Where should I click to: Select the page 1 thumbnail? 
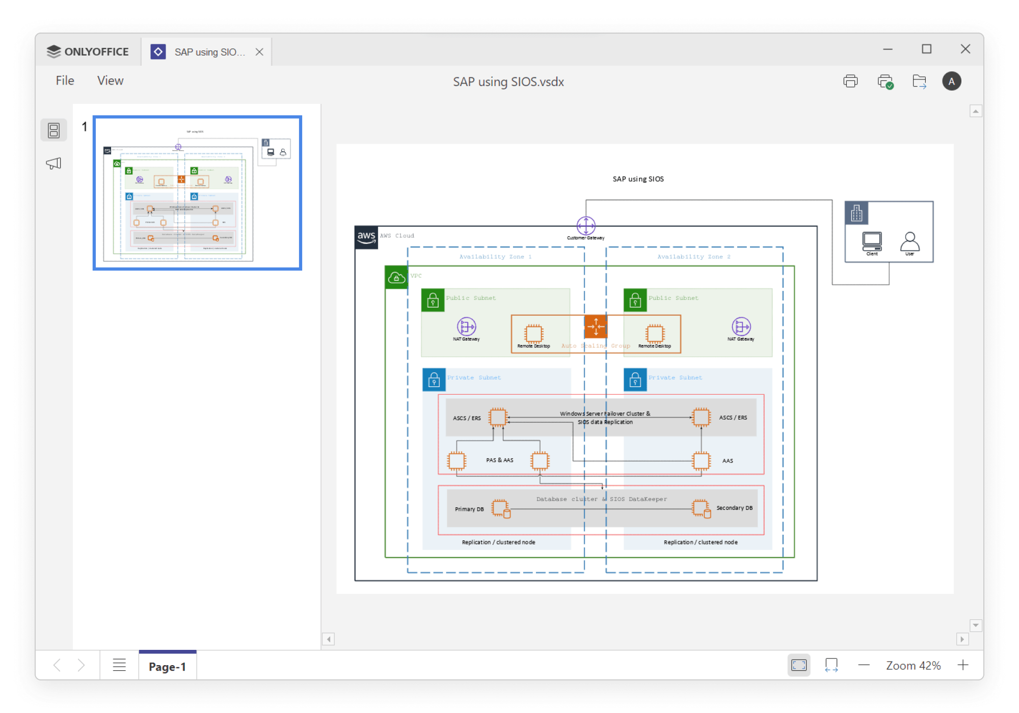coord(197,193)
